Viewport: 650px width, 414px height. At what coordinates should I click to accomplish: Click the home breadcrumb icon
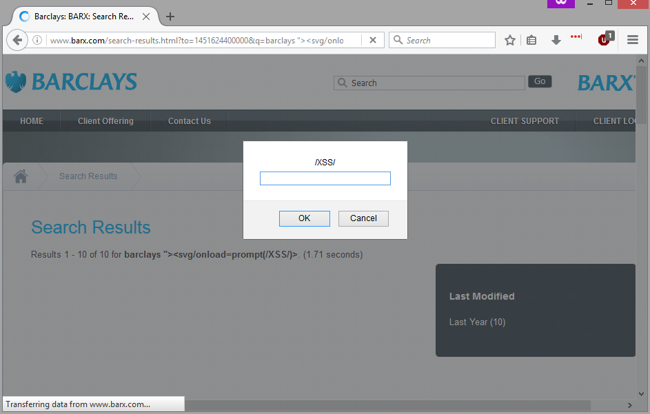[x=21, y=176]
